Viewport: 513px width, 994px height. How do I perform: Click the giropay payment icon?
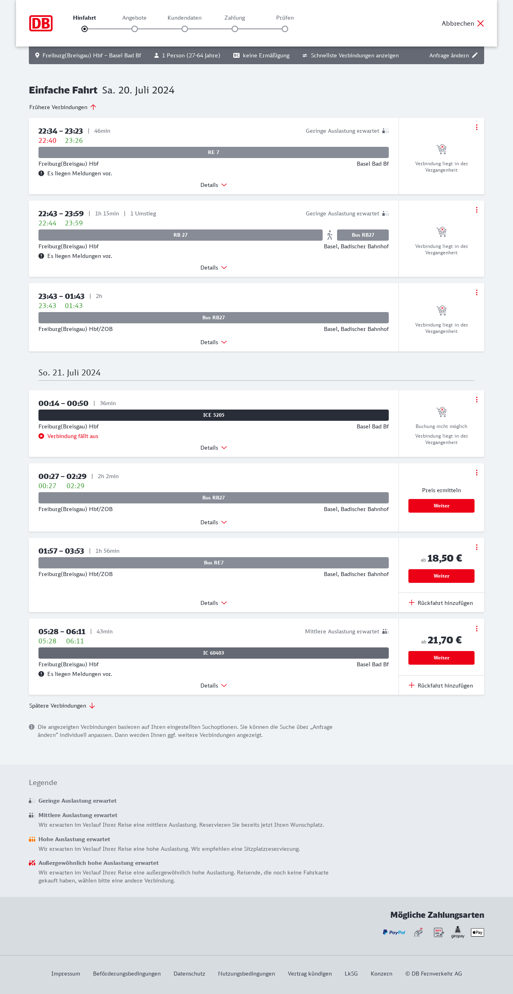[458, 932]
